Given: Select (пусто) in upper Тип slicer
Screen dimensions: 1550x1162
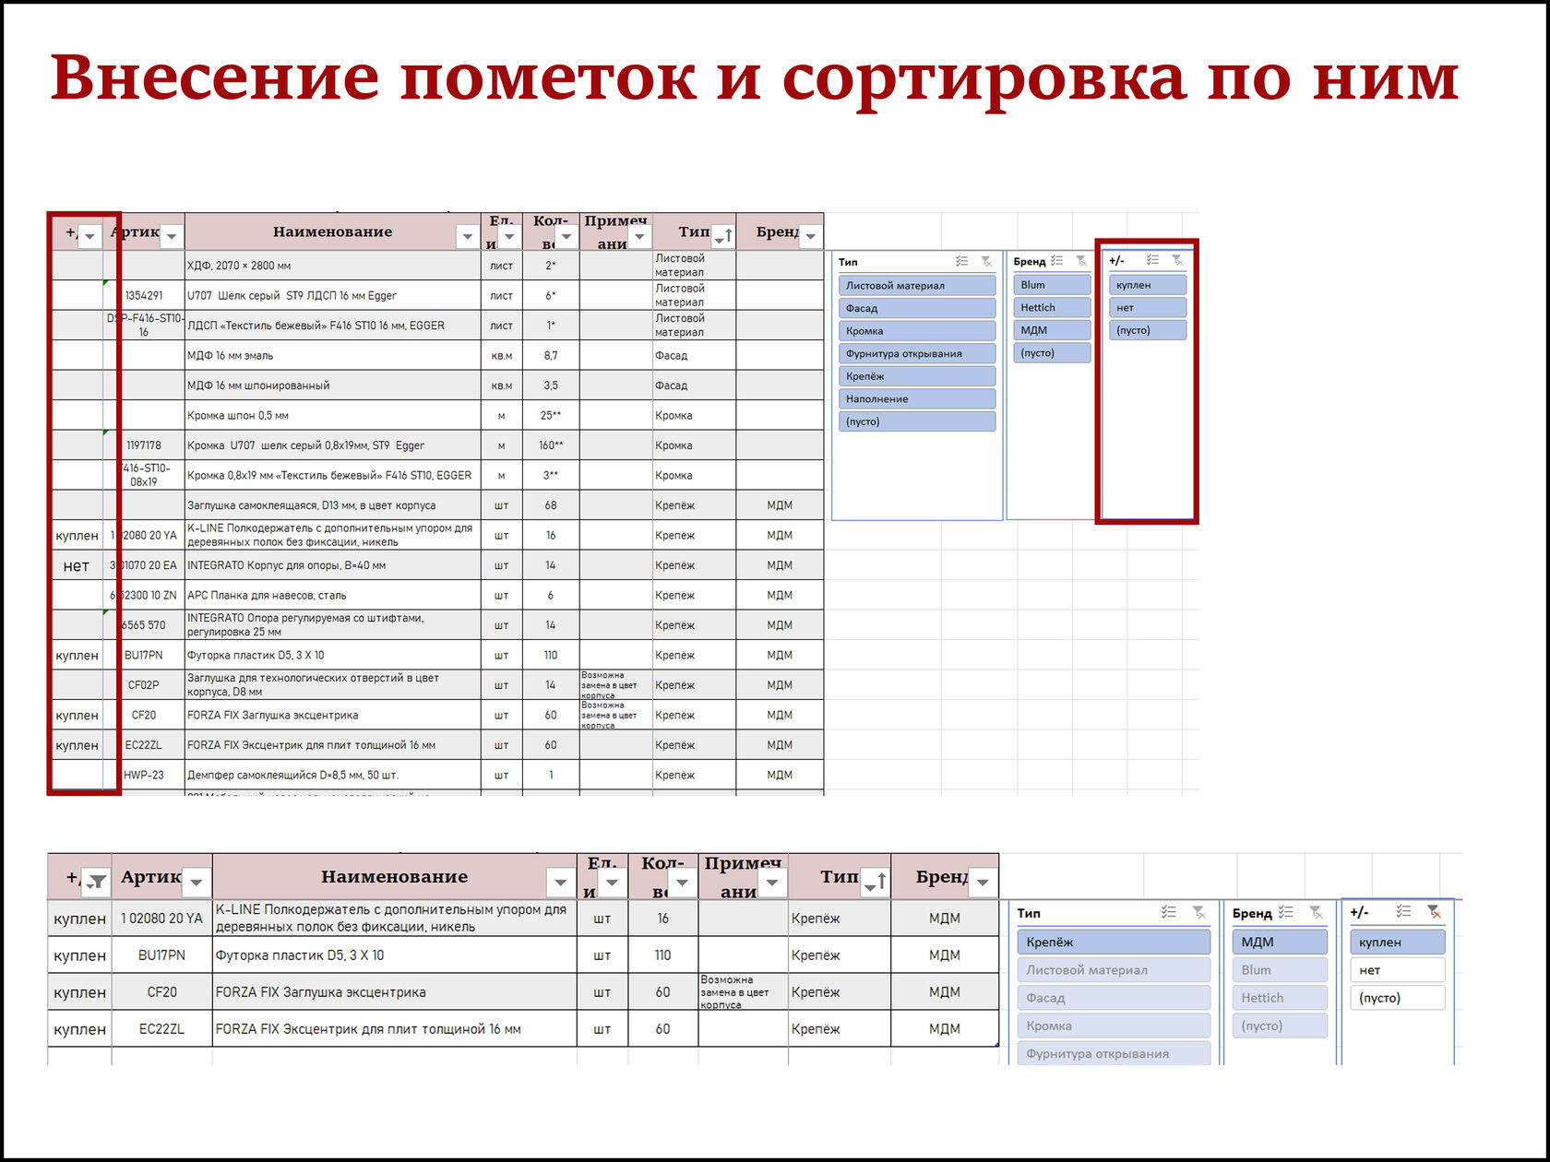Looking at the screenshot, I should pyautogui.click(x=917, y=421).
